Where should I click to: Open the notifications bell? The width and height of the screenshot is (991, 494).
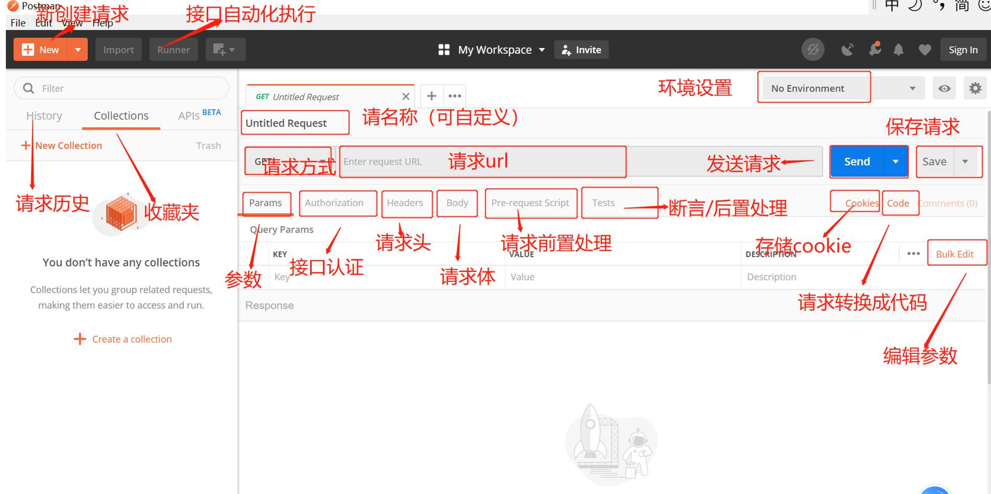click(x=898, y=50)
